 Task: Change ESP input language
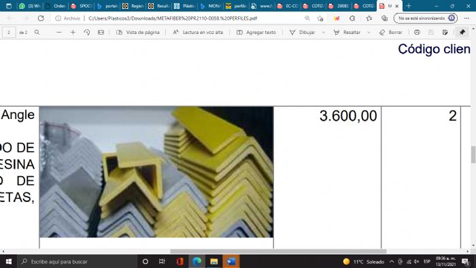[x=427, y=261]
